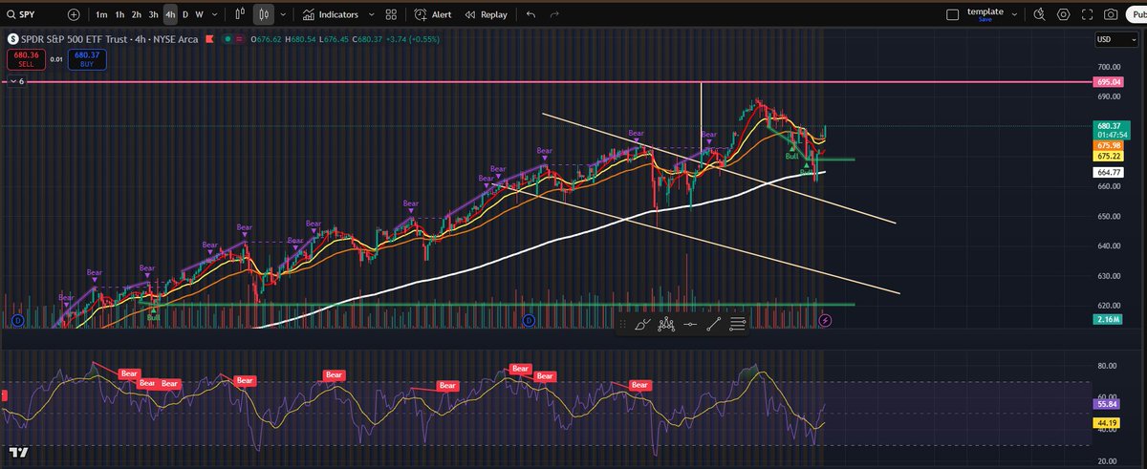Expand the chart style dropdown arrow
1147x469 pixels.
[283, 14]
